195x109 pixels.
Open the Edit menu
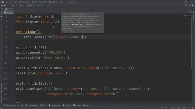coord(11,2)
